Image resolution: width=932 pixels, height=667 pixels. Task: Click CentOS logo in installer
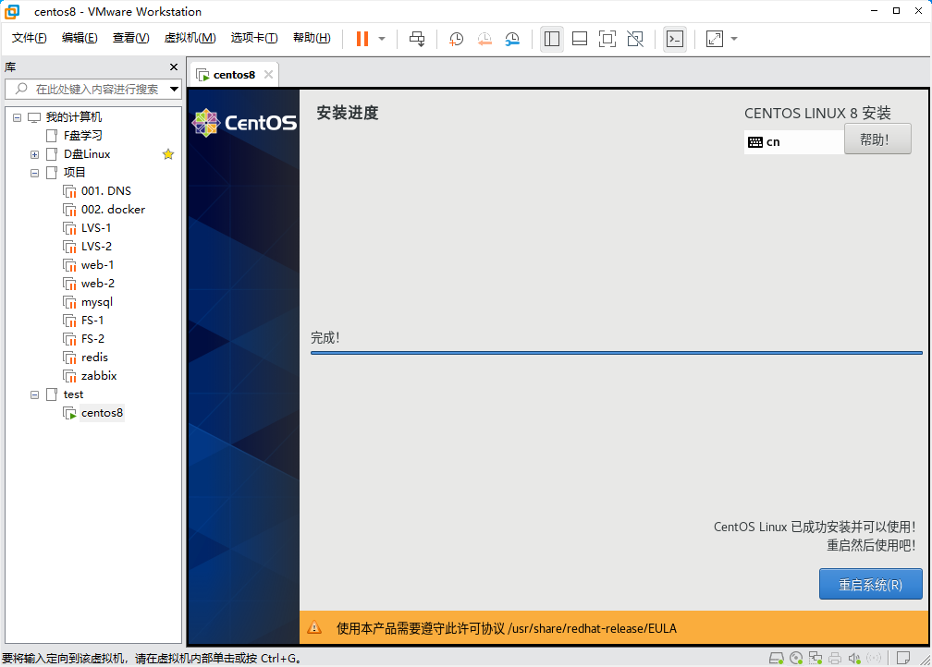pos(244,122)
